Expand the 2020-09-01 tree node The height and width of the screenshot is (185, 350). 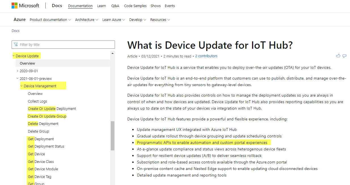click(18, 71)
